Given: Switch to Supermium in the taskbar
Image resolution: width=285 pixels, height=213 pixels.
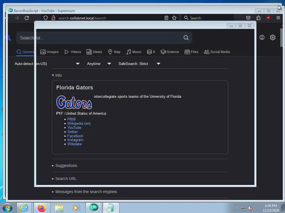Looking at the screenshot, I should tap(94, 207).
